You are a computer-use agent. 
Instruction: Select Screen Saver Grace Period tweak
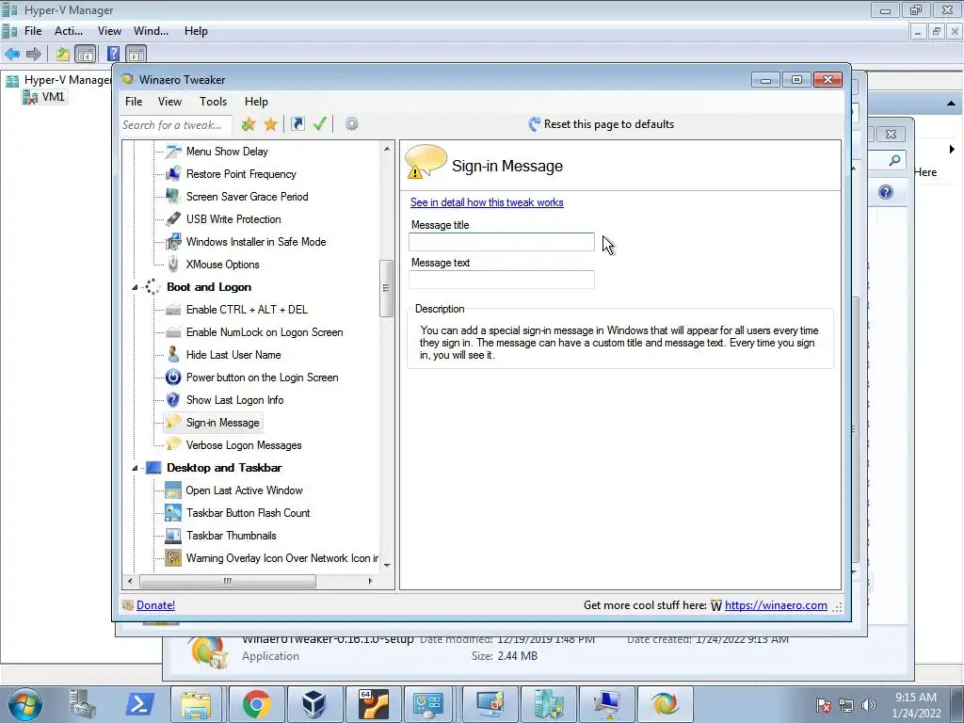[248, 197]
